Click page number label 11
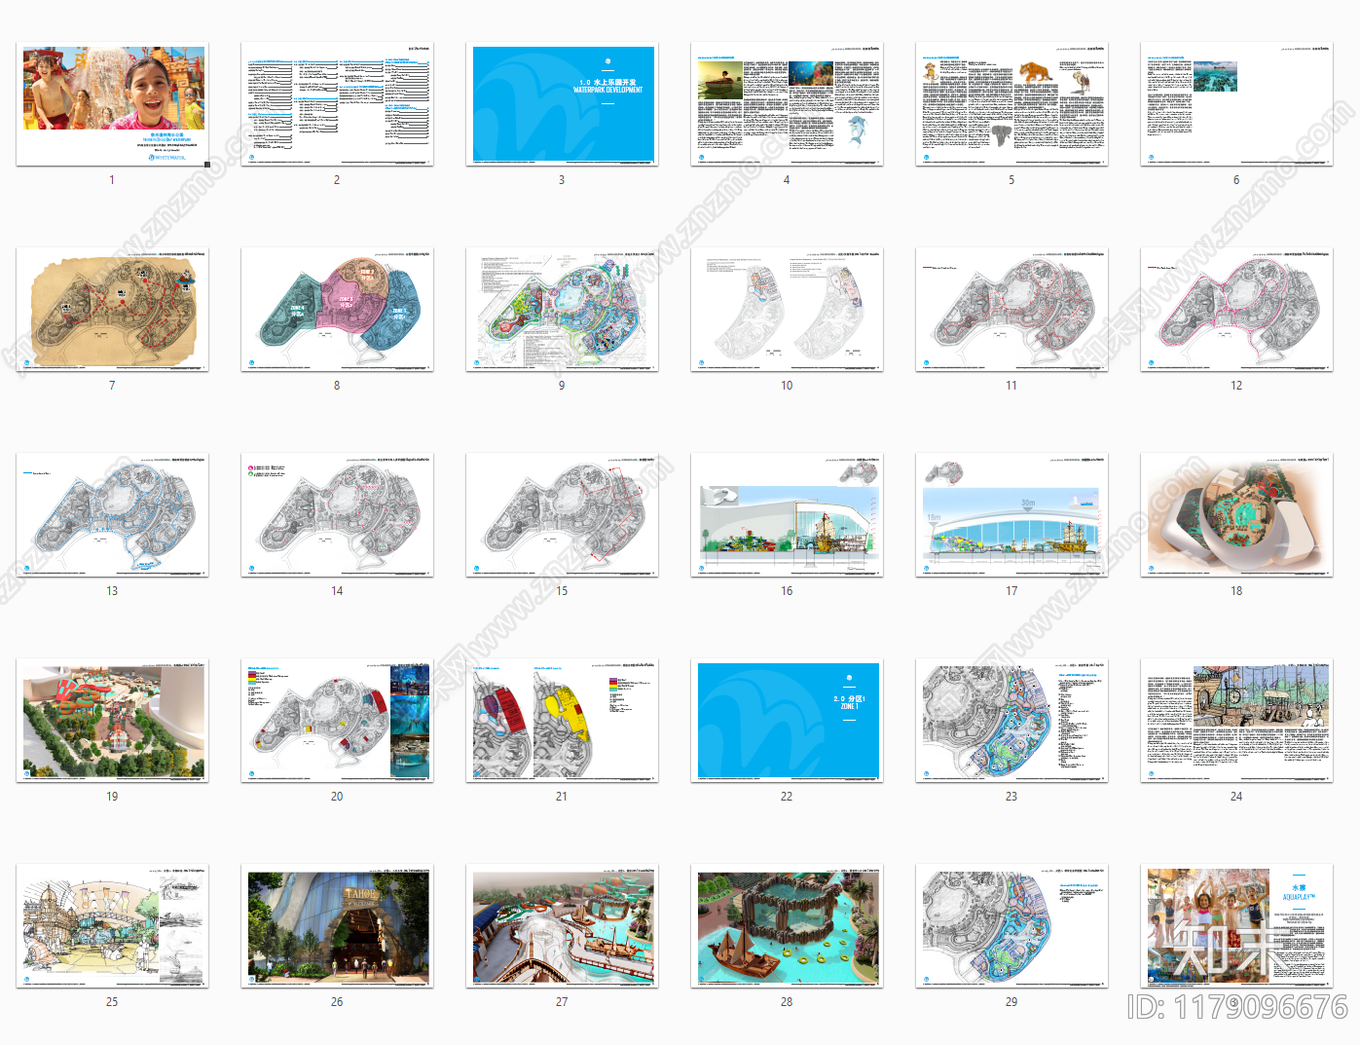This screenshot has width=1360, height=1045. [1011, 386]
